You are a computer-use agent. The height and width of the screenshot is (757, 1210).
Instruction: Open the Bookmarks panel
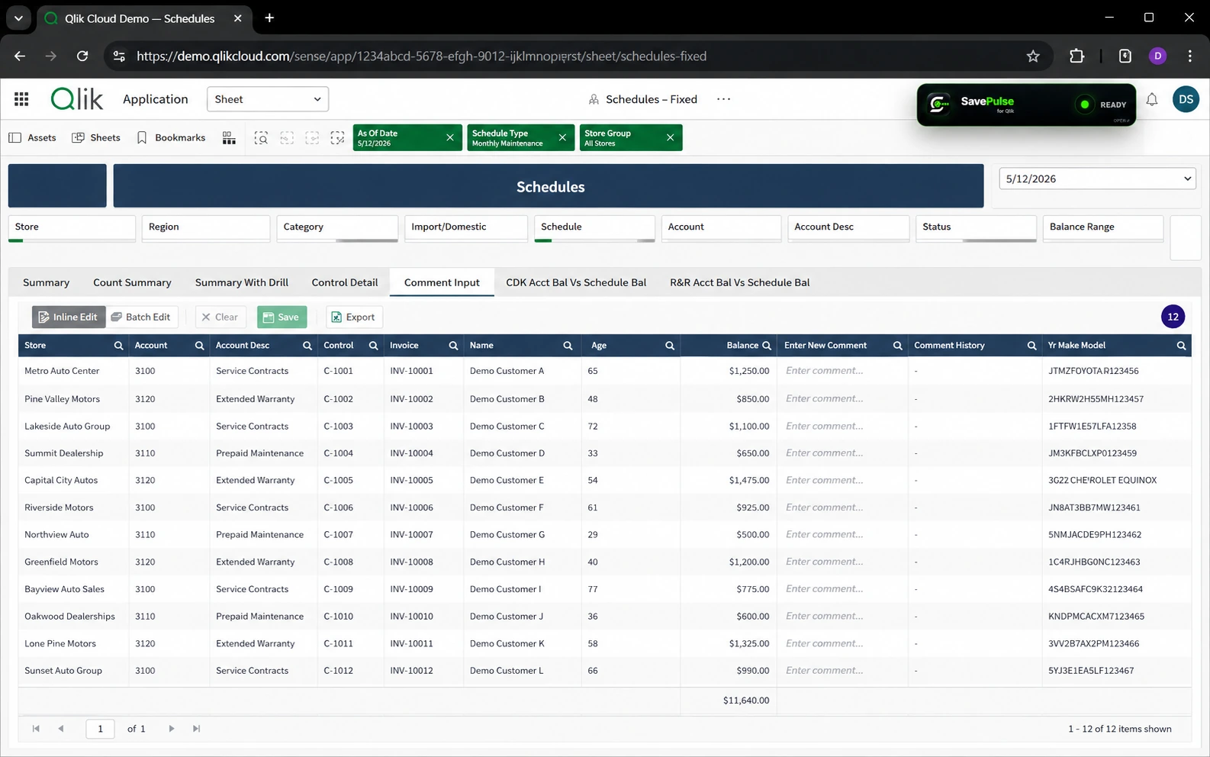point(171,138)
